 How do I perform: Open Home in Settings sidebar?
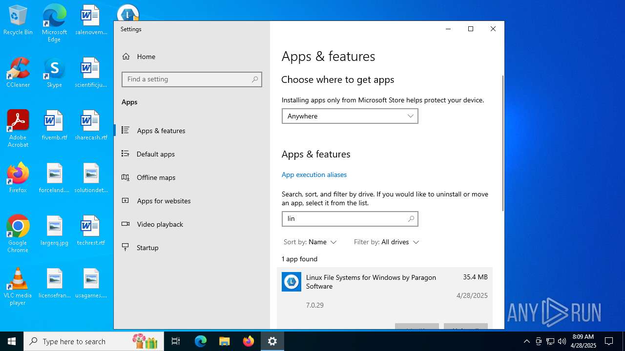point(191,57)
